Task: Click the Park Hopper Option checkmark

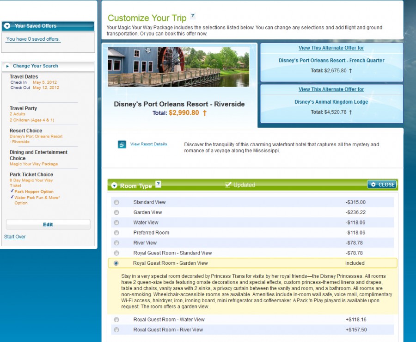Action: tap(12, 191)
